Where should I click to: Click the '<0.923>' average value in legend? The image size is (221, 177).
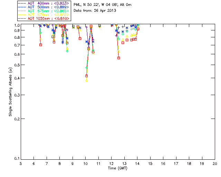61,3
